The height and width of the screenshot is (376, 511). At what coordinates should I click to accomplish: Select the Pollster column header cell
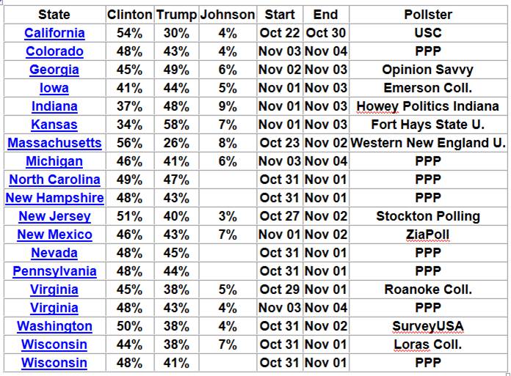click(428, 15)
